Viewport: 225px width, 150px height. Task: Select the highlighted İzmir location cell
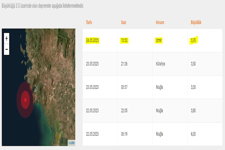coord(159,41)
